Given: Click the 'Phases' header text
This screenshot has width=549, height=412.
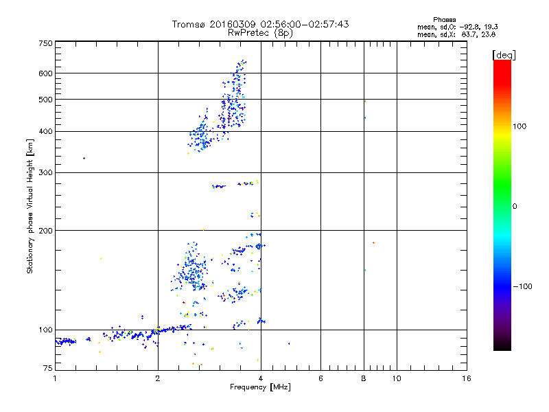Looking at the screenshot, I should point(444,20).
